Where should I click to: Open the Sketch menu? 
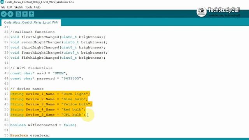click(19, 7)
